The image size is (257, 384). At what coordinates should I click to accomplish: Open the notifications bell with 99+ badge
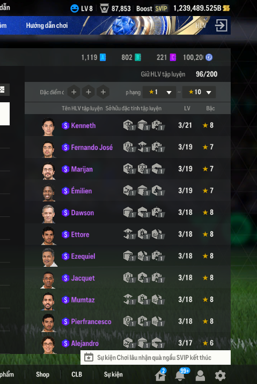click(181, 375)
